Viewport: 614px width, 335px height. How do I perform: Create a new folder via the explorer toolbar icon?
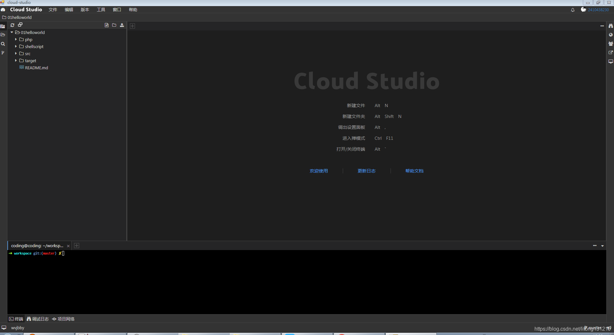[x=114, y=25]
